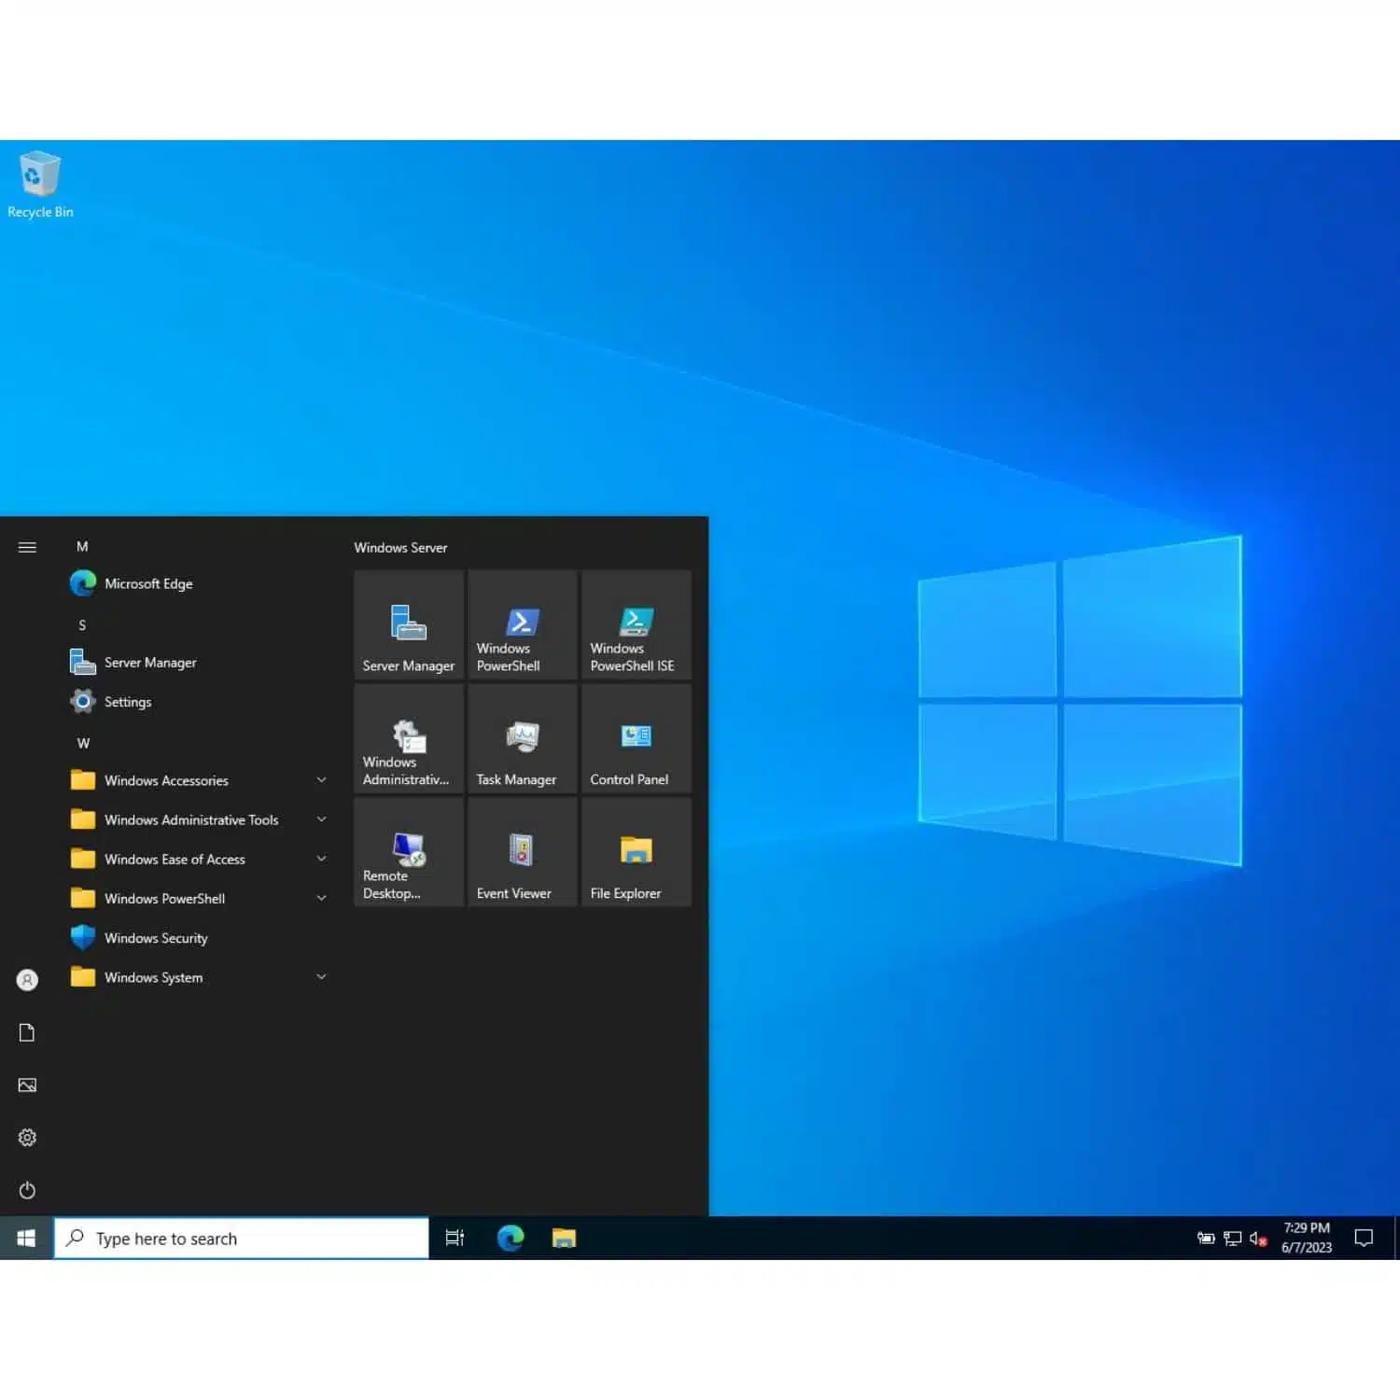The height and width of the screenshot is (1400, 1400).
Task: Expand the Windows Accessories chevron
Action: 321,780
